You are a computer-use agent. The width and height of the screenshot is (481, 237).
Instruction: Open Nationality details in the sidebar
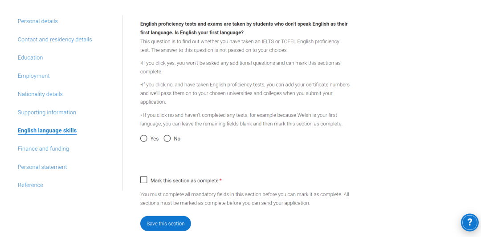[40, 94]
